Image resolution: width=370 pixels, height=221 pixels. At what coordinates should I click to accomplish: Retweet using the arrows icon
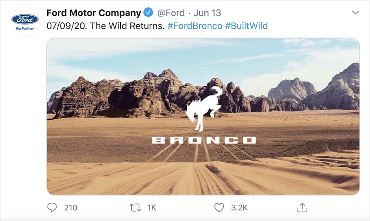136,208
